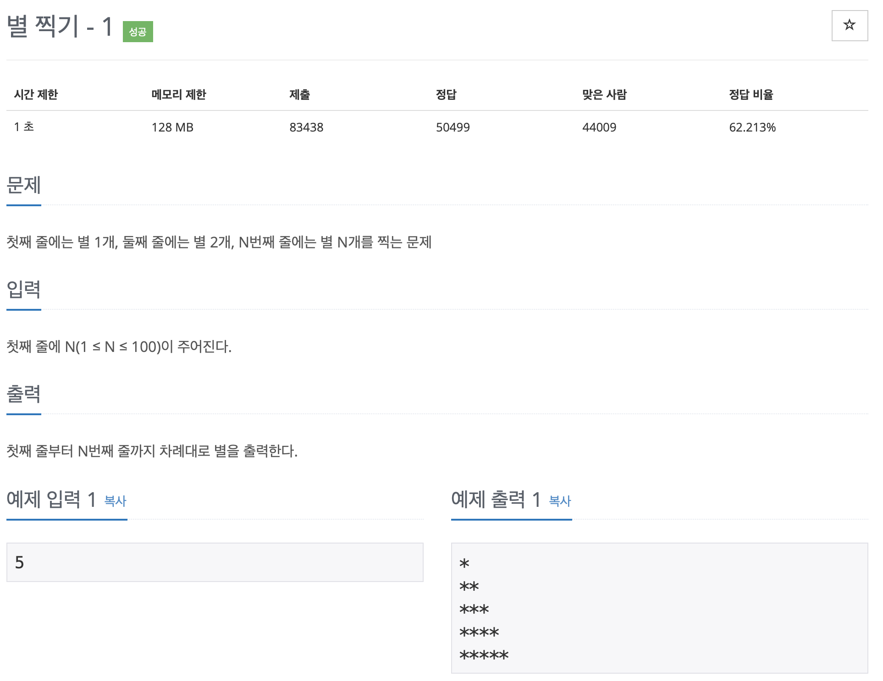Click the green 성공 status badge
This screenshot has height=681, width=883.
pyautogui.click(x=138, y=32)
